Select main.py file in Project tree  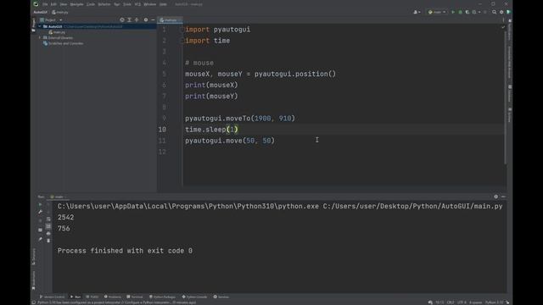[x=57, y=32]
